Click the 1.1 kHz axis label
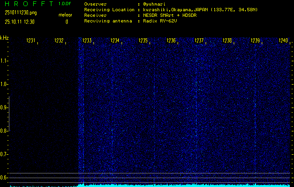This screenshot has height=187, width=294. click(4, 61)
